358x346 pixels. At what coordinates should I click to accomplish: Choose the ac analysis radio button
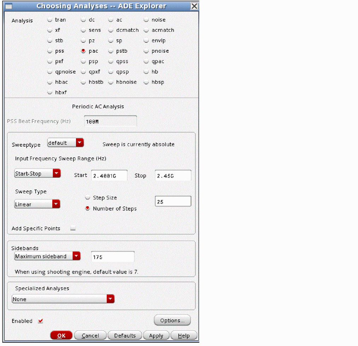(x=111, y=20)
